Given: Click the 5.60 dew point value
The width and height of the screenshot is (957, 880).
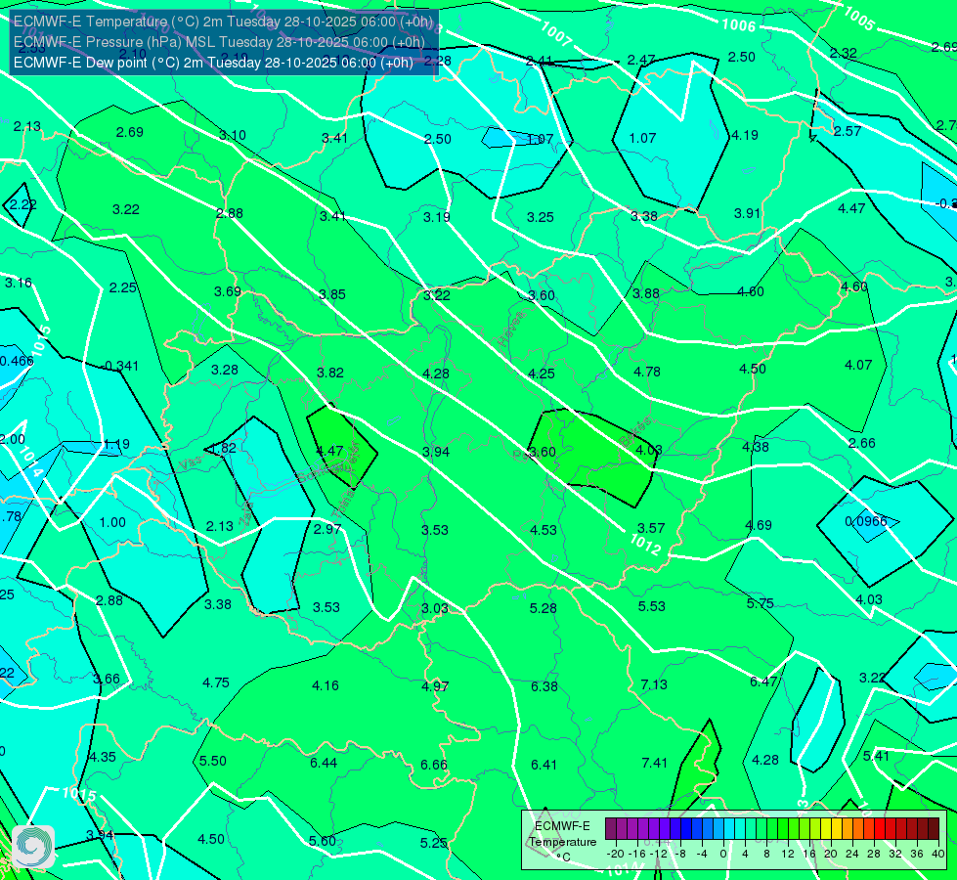Looking at the screenshot, I should tap(323, 841).
